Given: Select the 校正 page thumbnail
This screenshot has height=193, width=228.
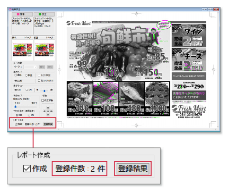Looking at the screenshot, I should click(x=45, y=50).
